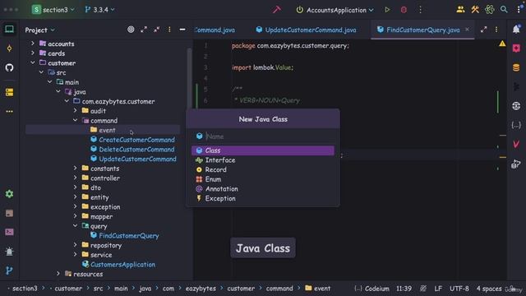Open the GitHub tool window icon
This screenshot has width=526, height=296.
tap(9, 67)
